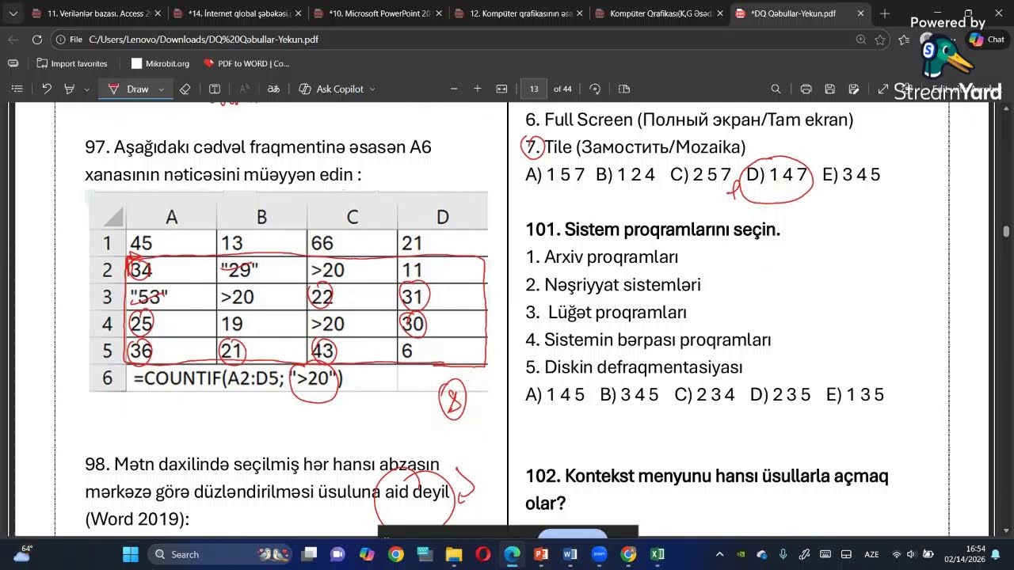Add this page to favorites star
Viewport: 1014px width, 570px height.
[881, 40]
